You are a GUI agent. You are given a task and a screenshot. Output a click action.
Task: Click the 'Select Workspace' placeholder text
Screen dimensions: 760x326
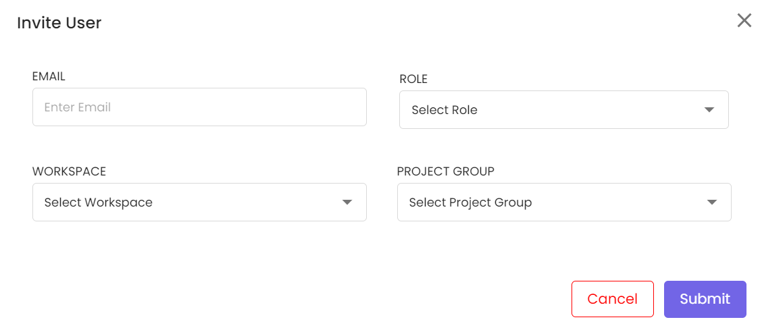[x=99, y=202]
